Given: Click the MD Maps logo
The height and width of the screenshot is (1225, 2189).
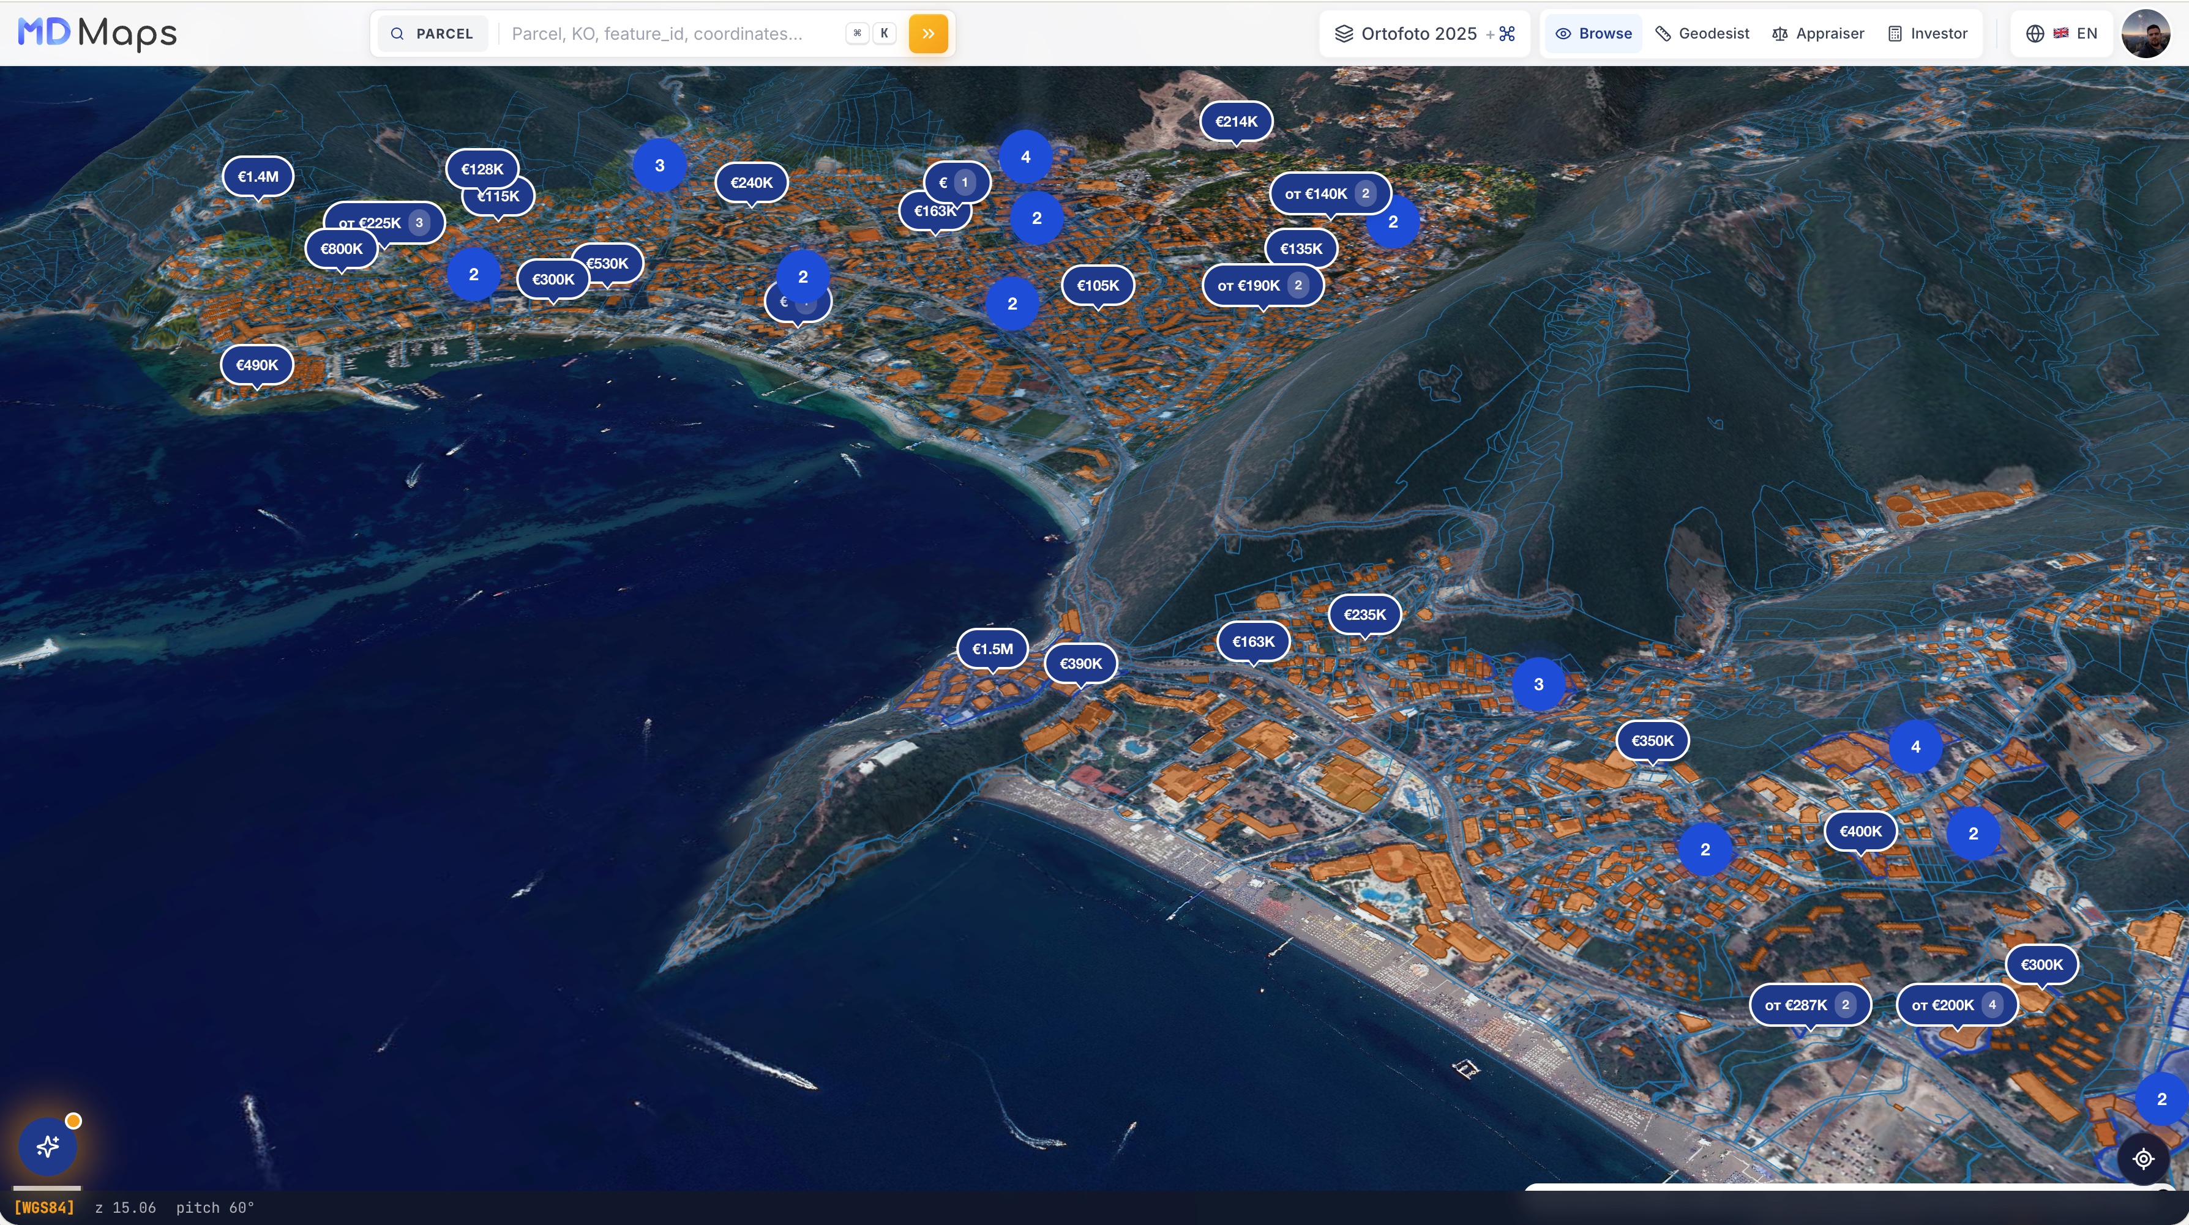Looking at the screenshot, I should (98, 34).
